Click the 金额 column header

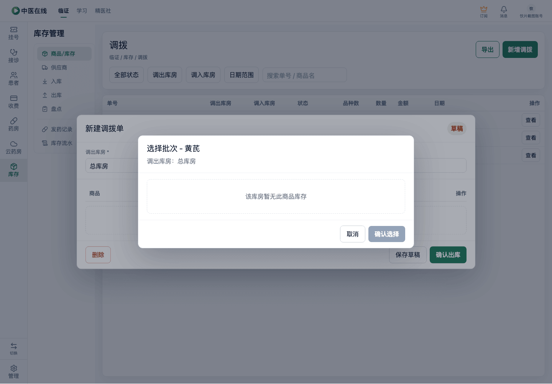403,103
